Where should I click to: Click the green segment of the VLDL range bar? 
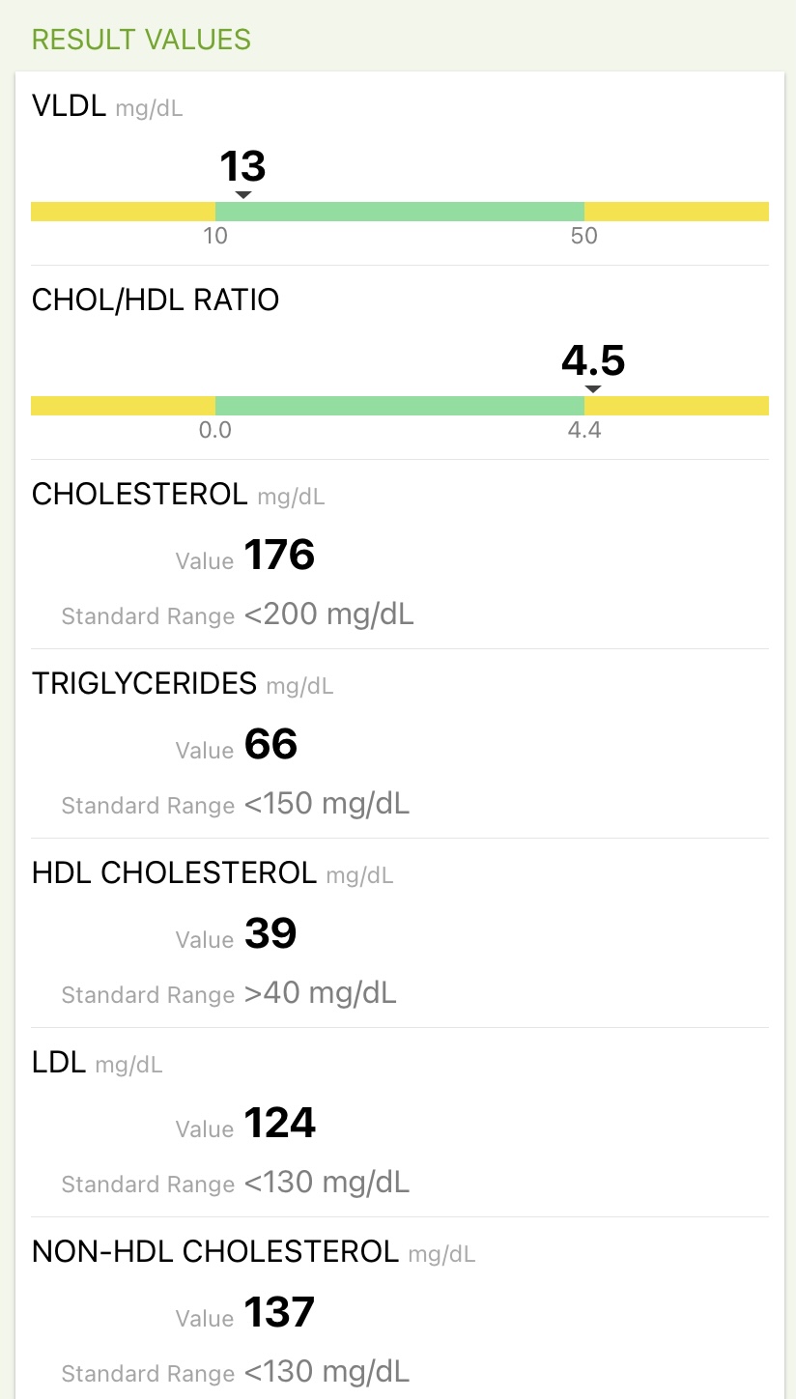click(400, 212)
